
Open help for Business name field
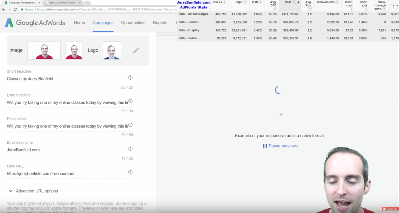pos(130,149)
